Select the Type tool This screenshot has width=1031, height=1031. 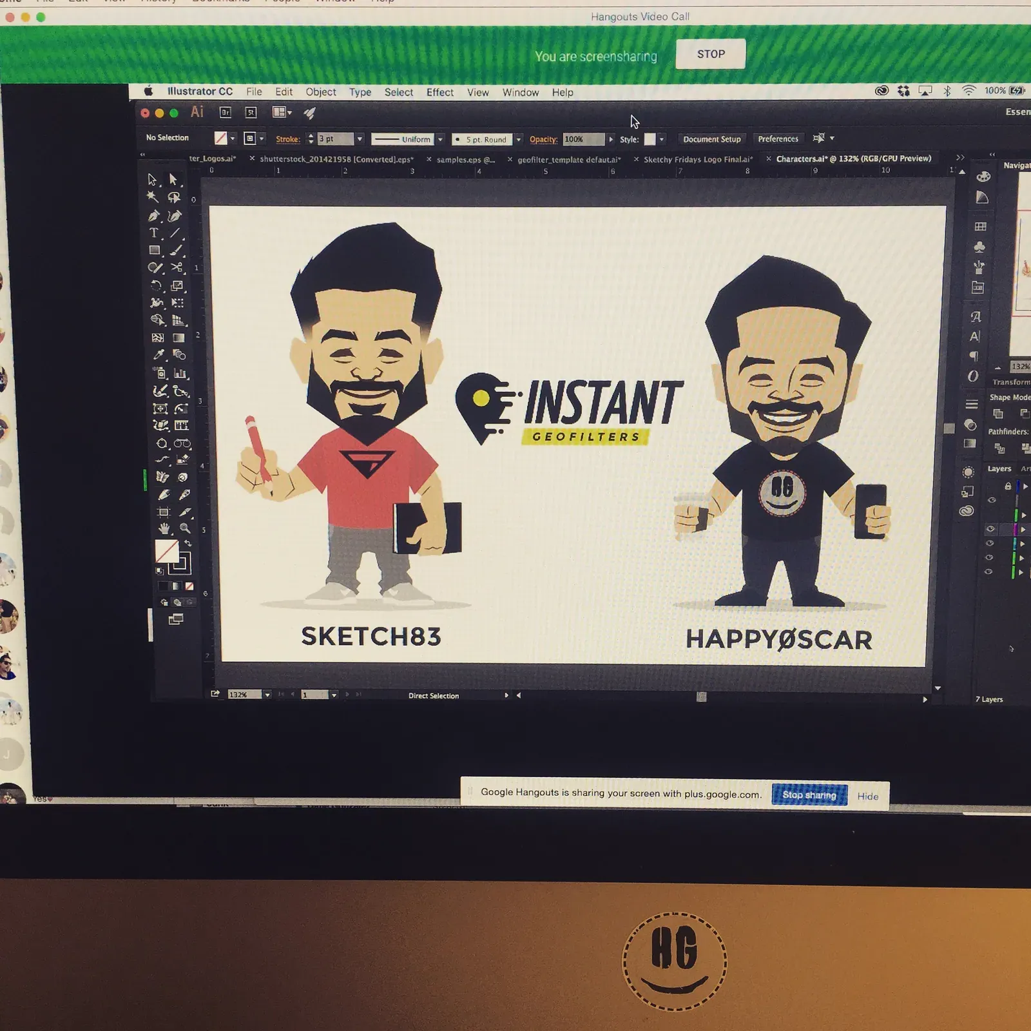[153, 233]
